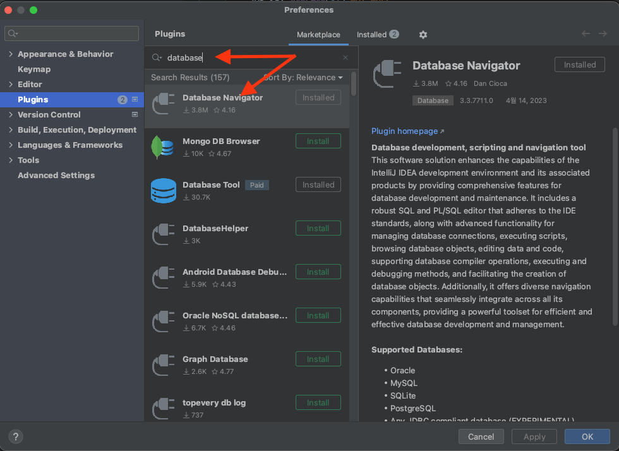The height and width of the screenshot is (451, 619).
Task: Install the Graph Database plugin
Action: (318, 359)
